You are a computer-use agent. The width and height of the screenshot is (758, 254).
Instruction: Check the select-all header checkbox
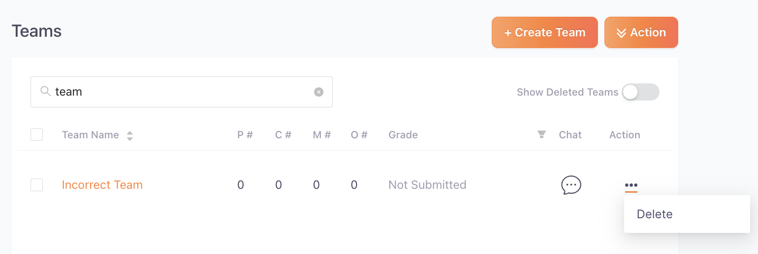tap(37, 134)
